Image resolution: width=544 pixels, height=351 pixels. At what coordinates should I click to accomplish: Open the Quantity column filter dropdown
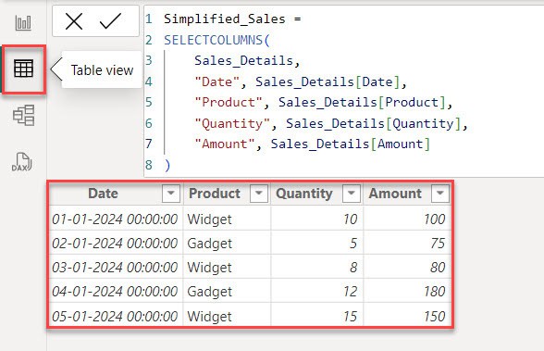pyautogui.click(x=352, y=194)
